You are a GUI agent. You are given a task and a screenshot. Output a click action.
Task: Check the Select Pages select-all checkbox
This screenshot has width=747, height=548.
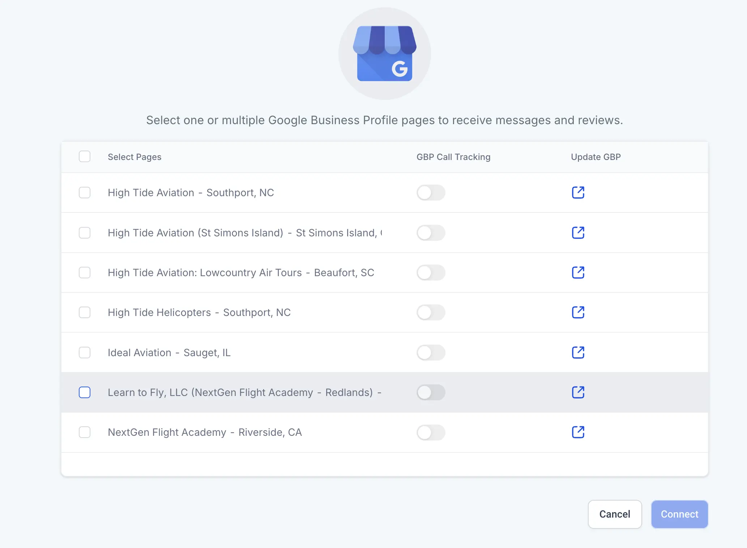85,157
